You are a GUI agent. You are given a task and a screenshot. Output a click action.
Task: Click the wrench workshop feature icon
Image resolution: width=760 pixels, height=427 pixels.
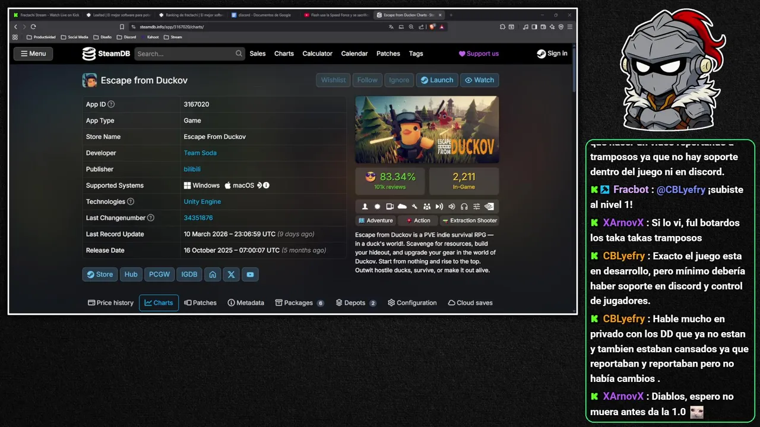(x=414, y=206)
